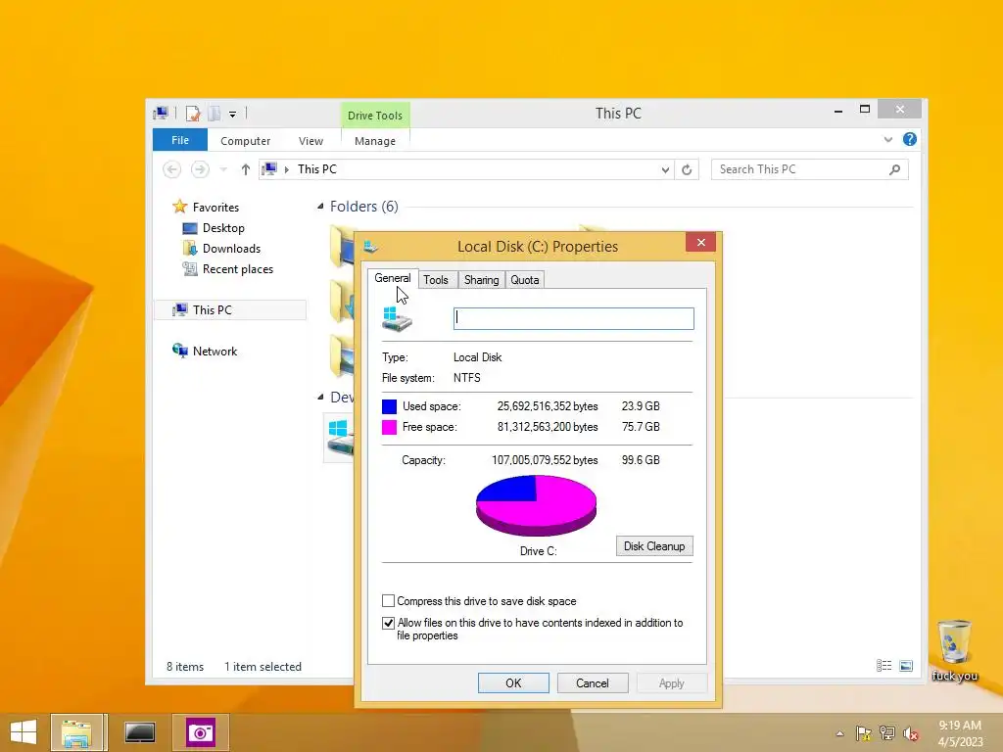The image size is (1003, 752).
Task: Open Desktop under Favorites
Action: [x=223, y=227]
